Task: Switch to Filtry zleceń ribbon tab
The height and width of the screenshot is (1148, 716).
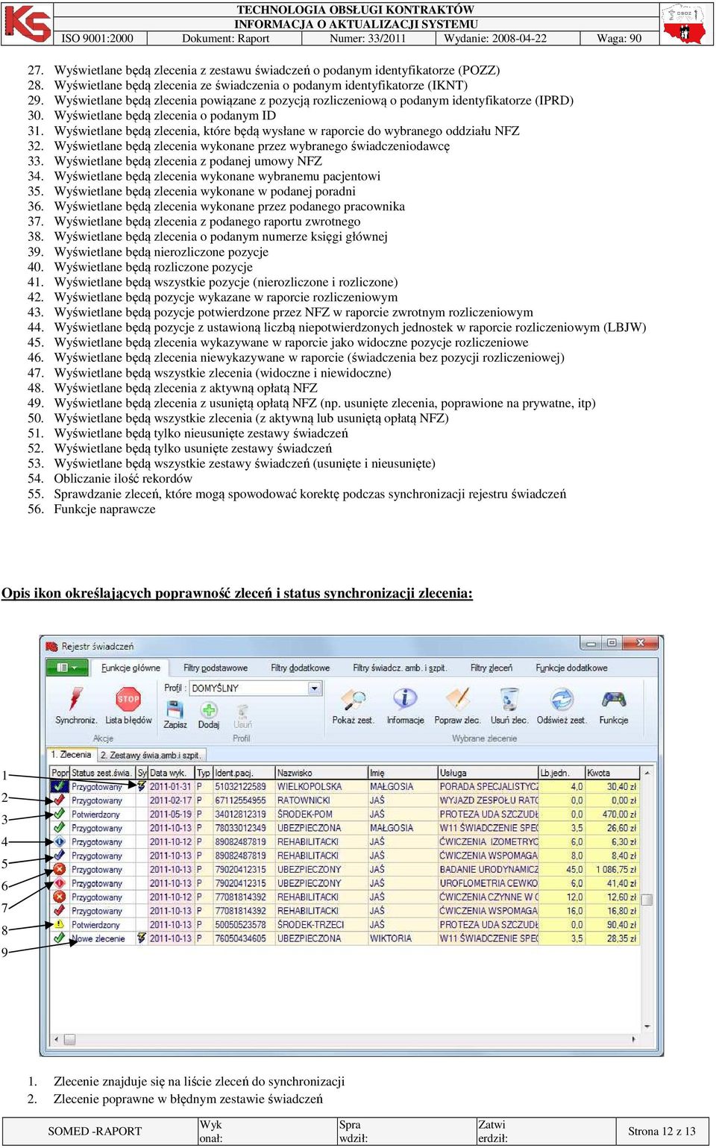Action: tap(491, 668)
